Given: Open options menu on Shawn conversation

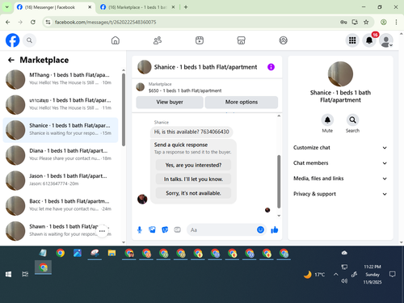Looking at the screenshot, I should (x=102, y=231).
